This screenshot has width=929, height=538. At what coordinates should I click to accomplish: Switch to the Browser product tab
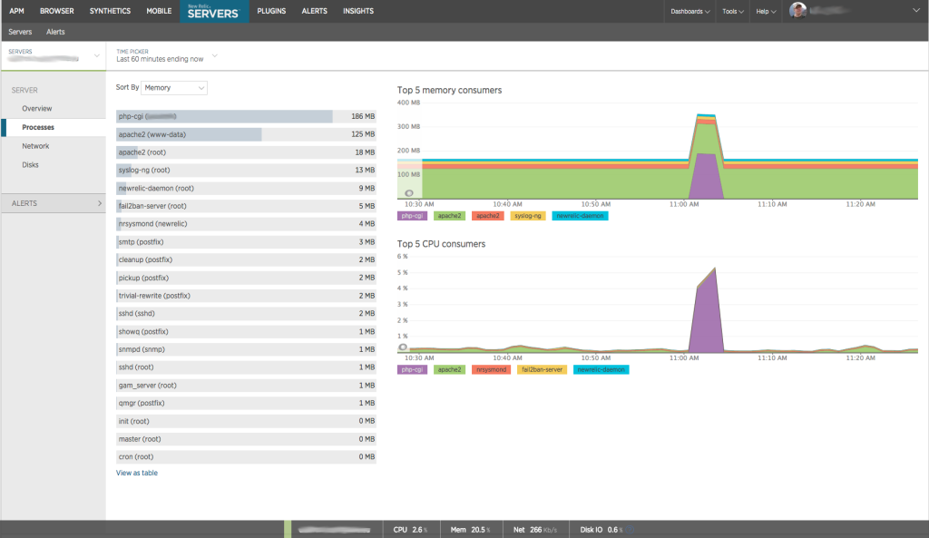tap(57, 11)
